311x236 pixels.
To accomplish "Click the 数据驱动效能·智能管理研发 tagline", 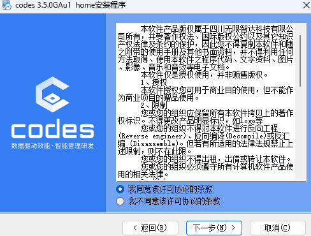I will pos(52,146).
